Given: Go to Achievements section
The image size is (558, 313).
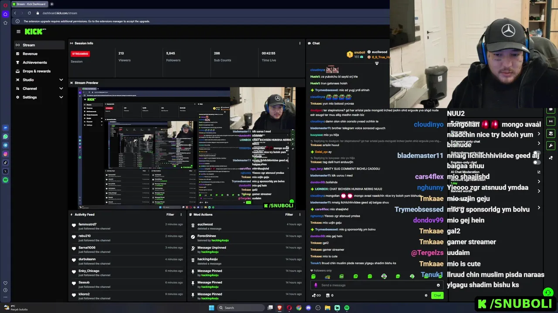Looking at the screenshot, I should click(39, 62).
